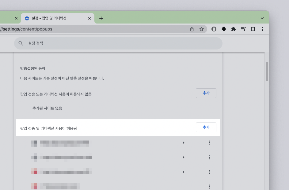Image resolution: width=289 pixels, height=190 pixels.
Task: Click the 다음 사이트는 기본 설정이 아닌 description
Action: (x=62, y=78)
